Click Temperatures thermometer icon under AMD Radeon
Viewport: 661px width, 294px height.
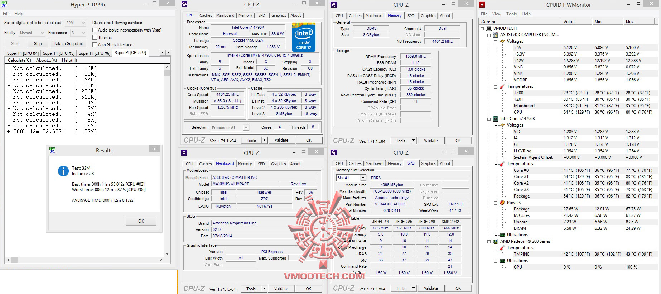(502, 248)
